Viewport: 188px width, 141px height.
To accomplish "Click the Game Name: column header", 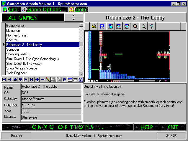I will coord(42,26).
